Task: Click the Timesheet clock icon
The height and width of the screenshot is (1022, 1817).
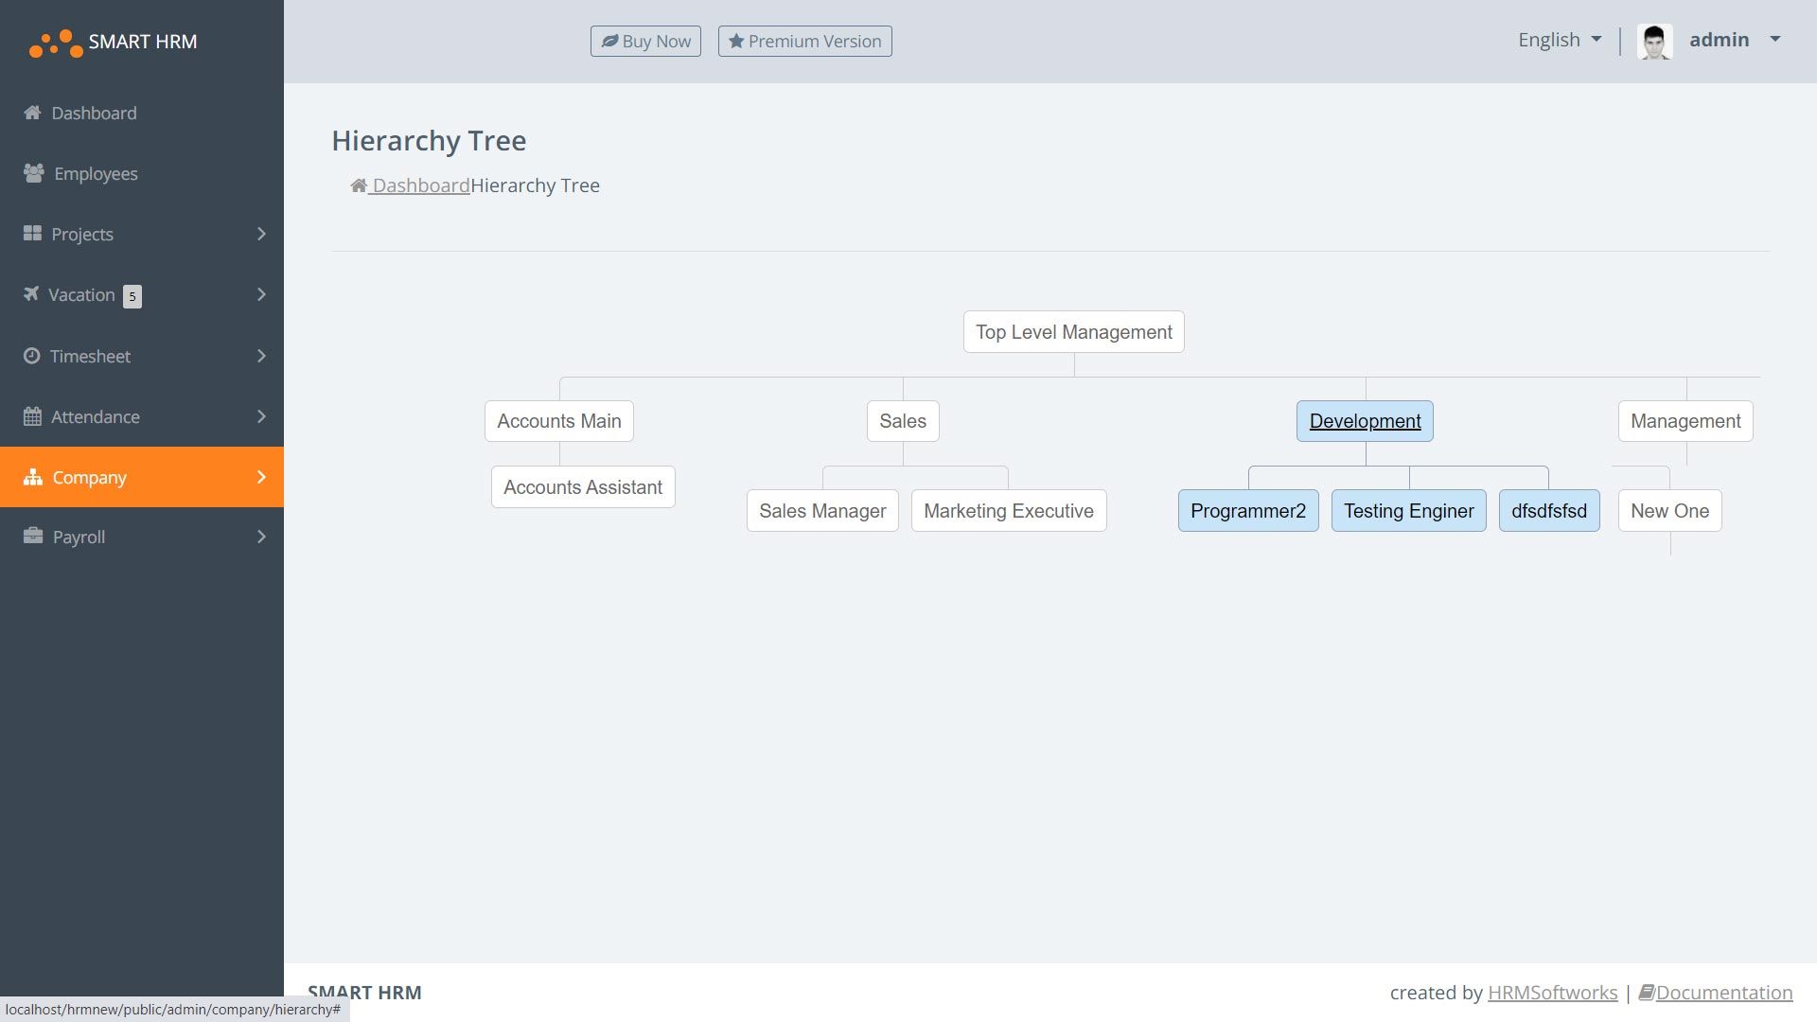Action: point(31,356)
